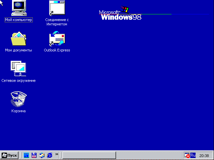The height and width of the screenshot is (160, 214).
Task: Click the Корзина label text
Action: click(x=18, y=111)
